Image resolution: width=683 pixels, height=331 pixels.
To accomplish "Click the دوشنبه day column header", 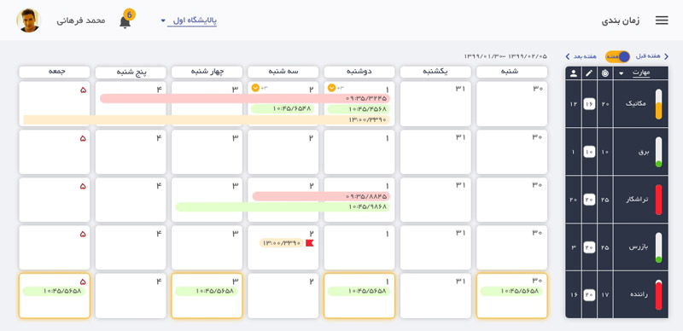I will 359,72.
